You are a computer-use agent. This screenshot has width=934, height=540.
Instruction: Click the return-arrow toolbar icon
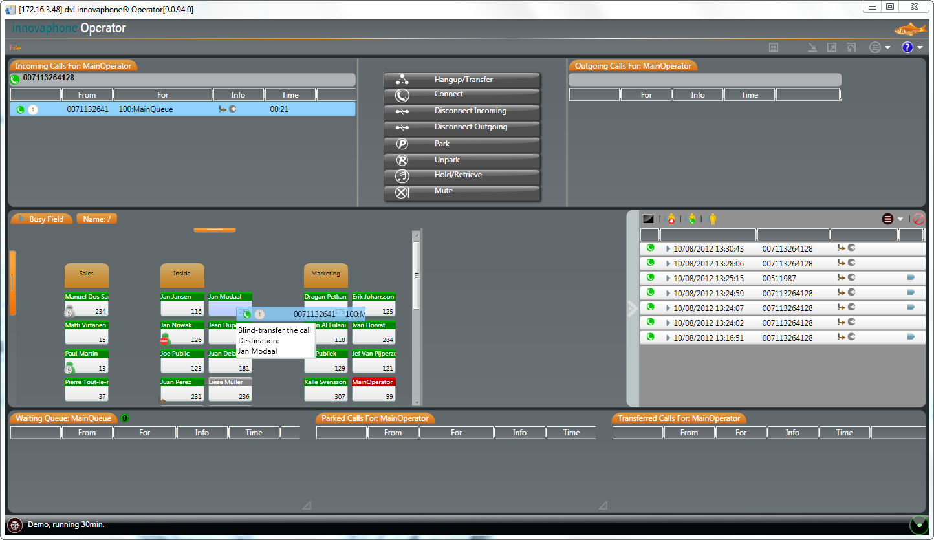[x=852, y=47]
